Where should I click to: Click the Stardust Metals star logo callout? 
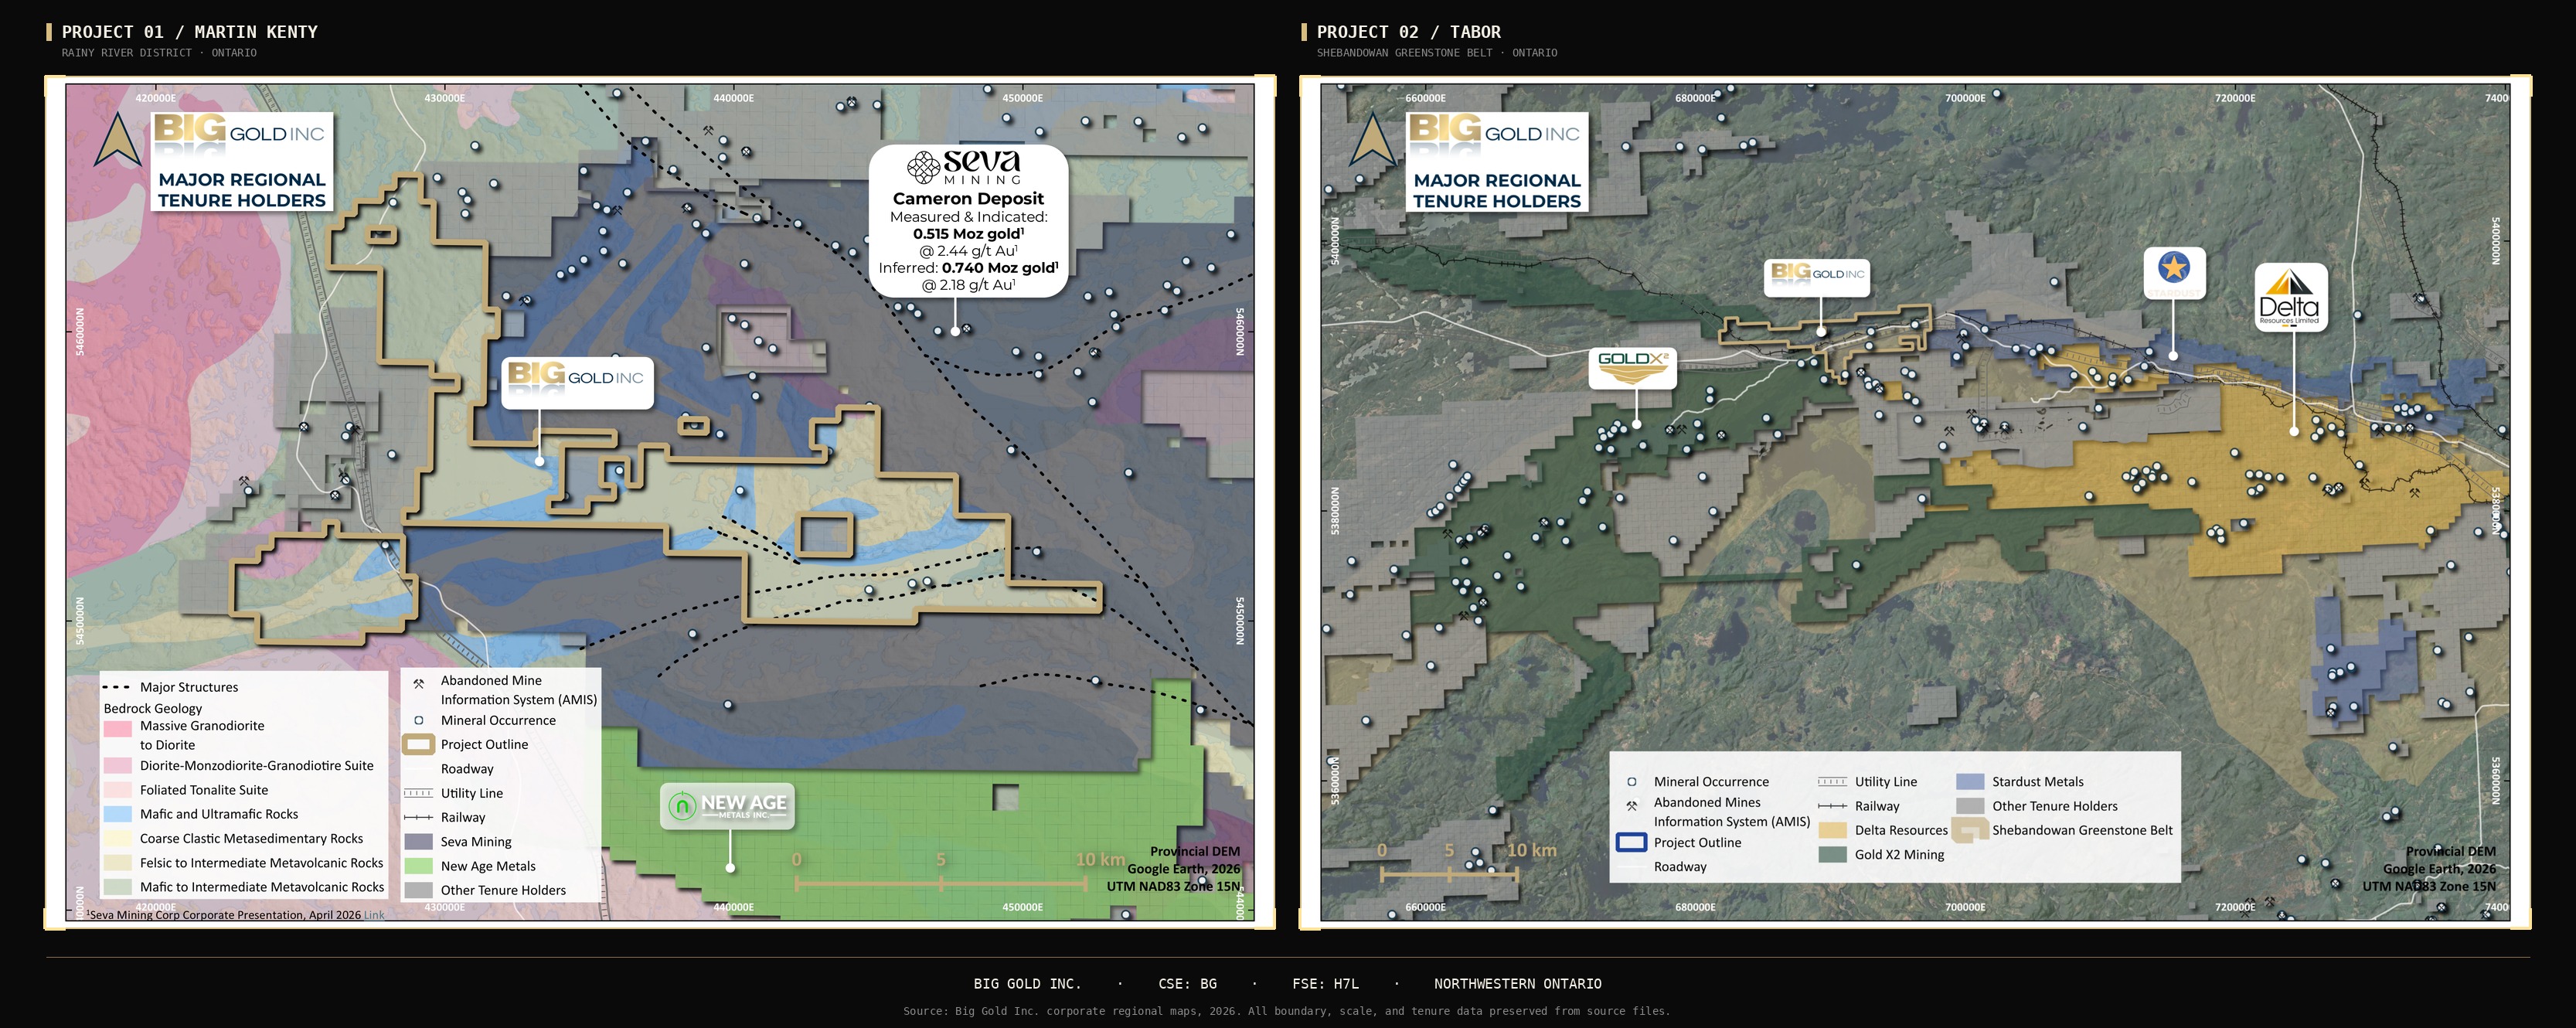[x=2174, y=273]
